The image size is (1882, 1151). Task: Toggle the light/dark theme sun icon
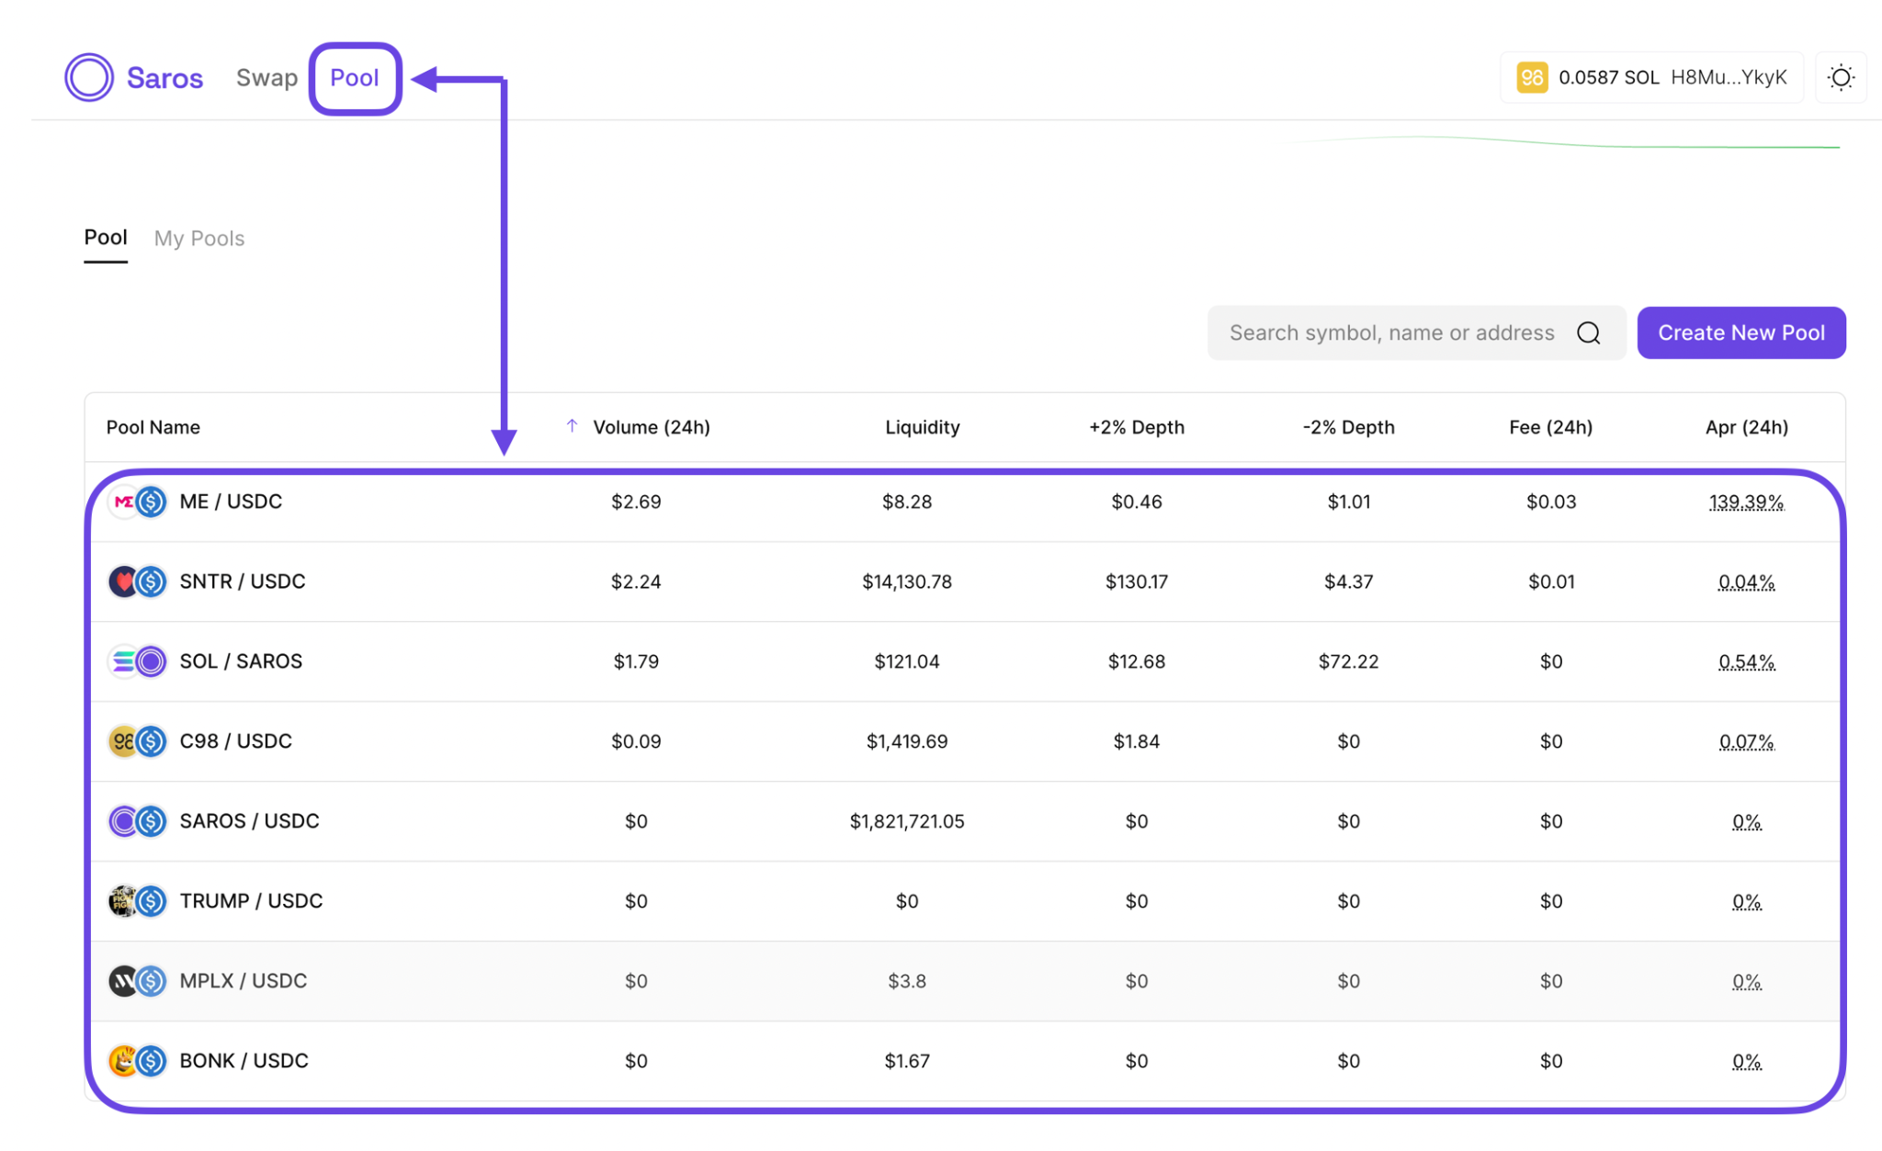[1840, 78]
